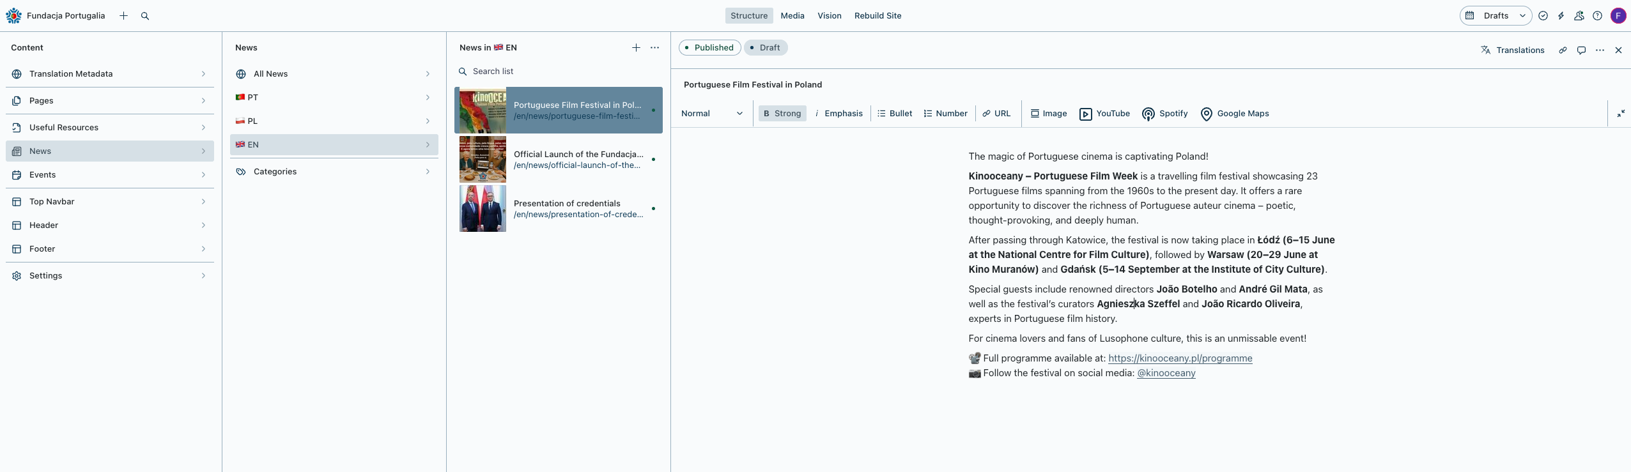Open the Normal text style dropdown
This screenshot has height=472, width=1631.
point(712,114)
